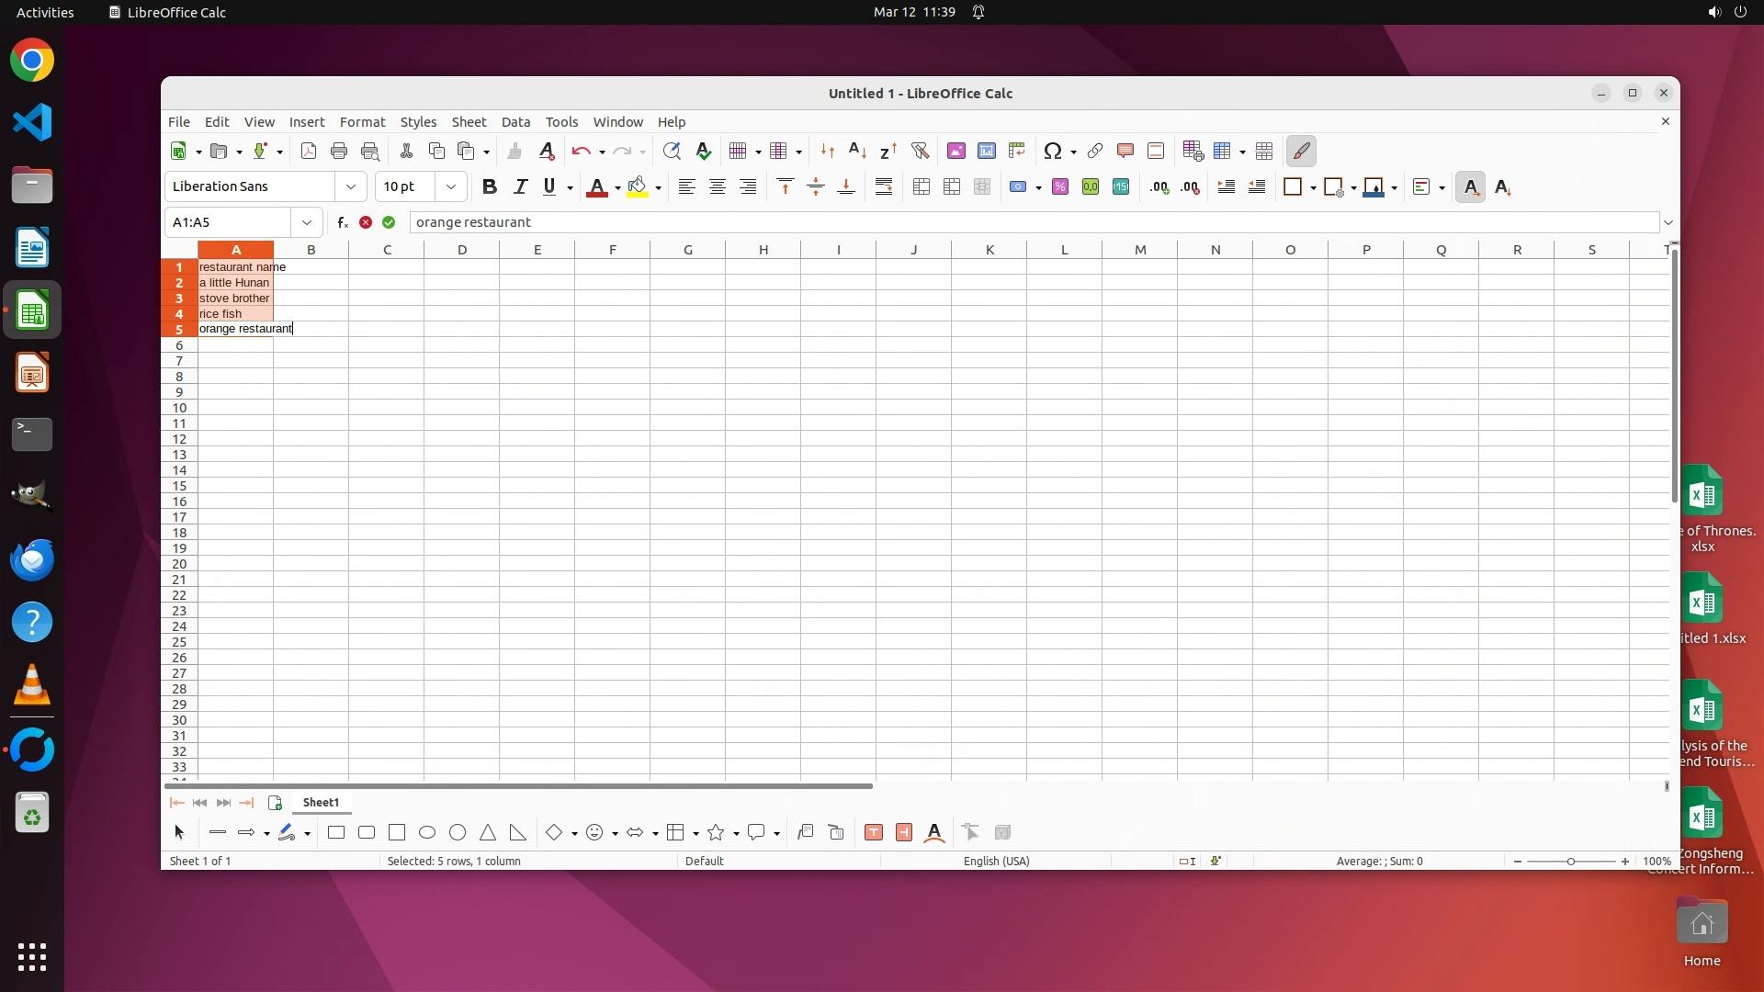
Task: Click the Format as Percent icon
Action: tap(1060, 187)
